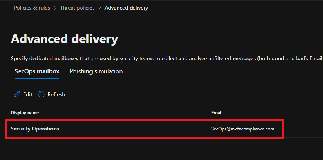Select the Edit text label
Image resolution: width=323 pixels, height=160 pixels.
(28, 94)
